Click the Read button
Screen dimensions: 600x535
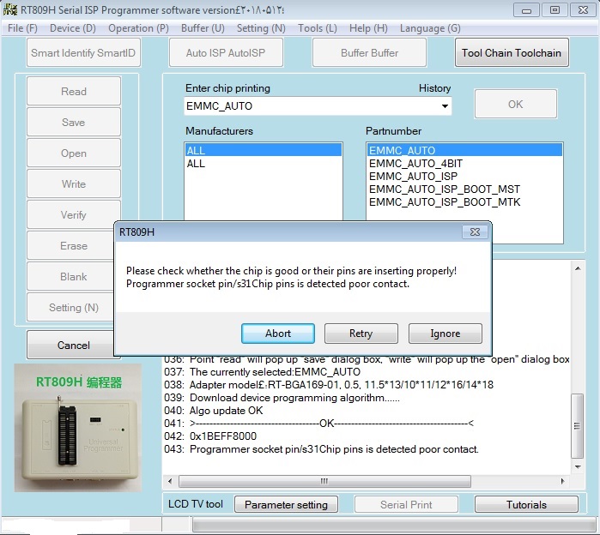pyautogui.click(x=74, y=92)
